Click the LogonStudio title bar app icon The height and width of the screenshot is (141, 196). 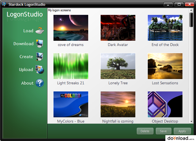4,4
